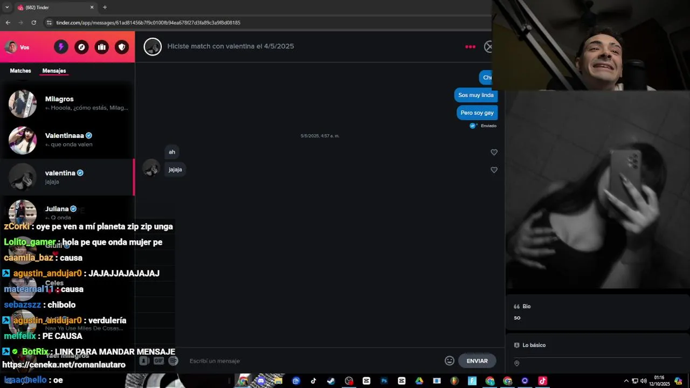The image size is (690, 388).
Task: Open the GIF picker
Action: (x=158, y=361)
